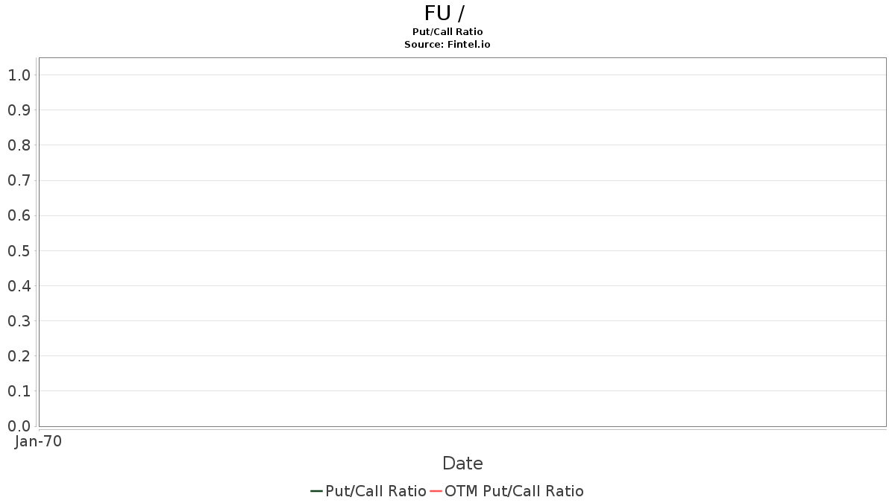Toggle the Put/Call Ratio legend label
This screenshot has width=895, height=503.
376,491
